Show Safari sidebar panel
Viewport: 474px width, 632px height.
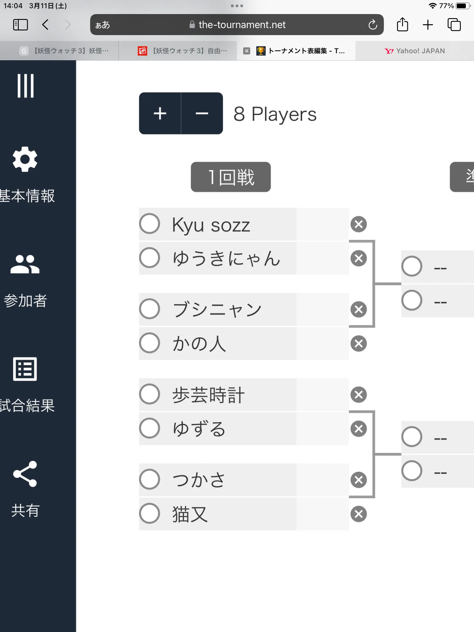click(20, 25)
